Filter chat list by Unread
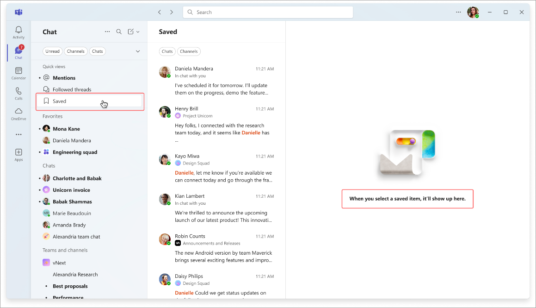 coord(52,51)
